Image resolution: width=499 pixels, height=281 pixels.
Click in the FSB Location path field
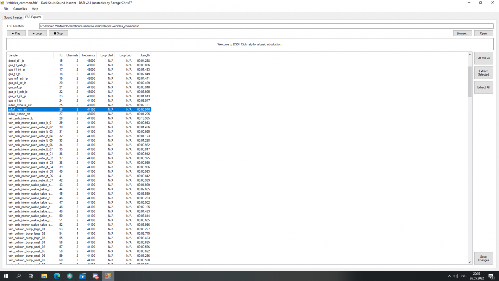click(264, 26)
